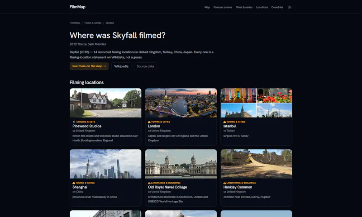Click the Films & series breadcrumb
This screenshot has height=217, width=362.
93,23
